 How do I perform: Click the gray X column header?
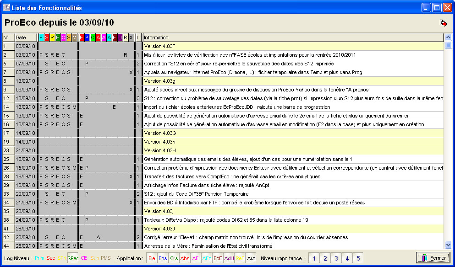pyautogui.click(x=131, y=37)
